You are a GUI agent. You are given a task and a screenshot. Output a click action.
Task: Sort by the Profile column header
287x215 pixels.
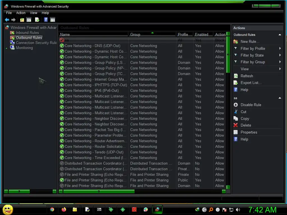[x=184, y=34]
